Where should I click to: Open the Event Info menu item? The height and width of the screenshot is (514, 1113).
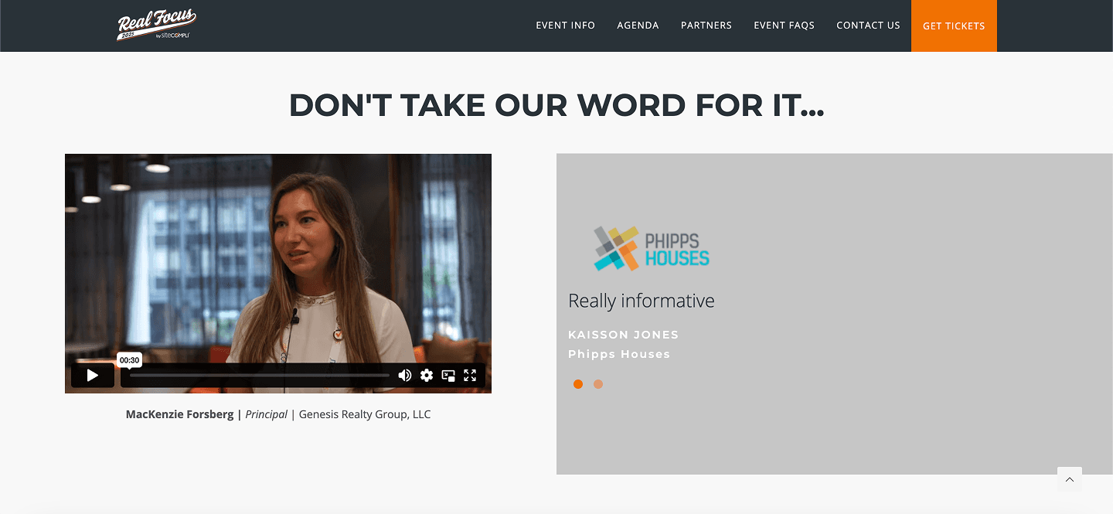click(x=565, y=26)
